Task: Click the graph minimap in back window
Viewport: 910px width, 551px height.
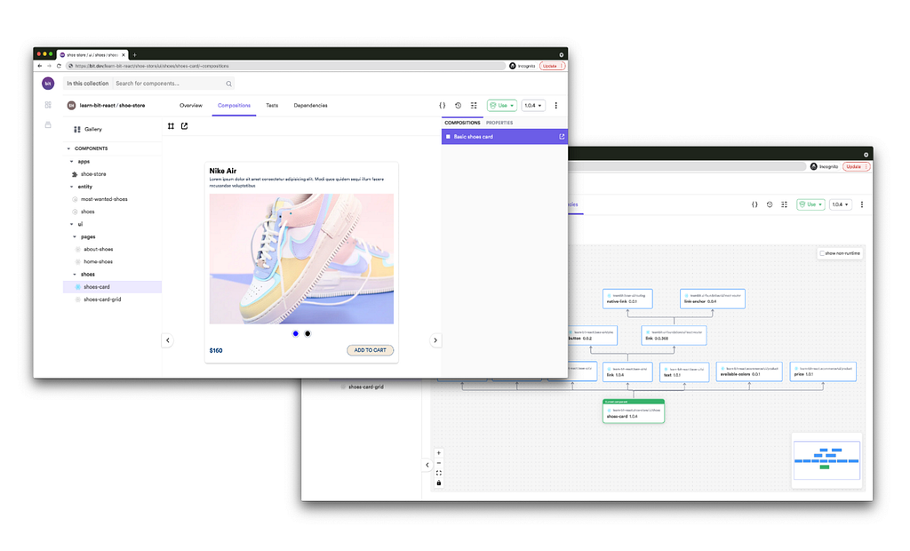Action: pyautogui.click(x=826, y=459)
